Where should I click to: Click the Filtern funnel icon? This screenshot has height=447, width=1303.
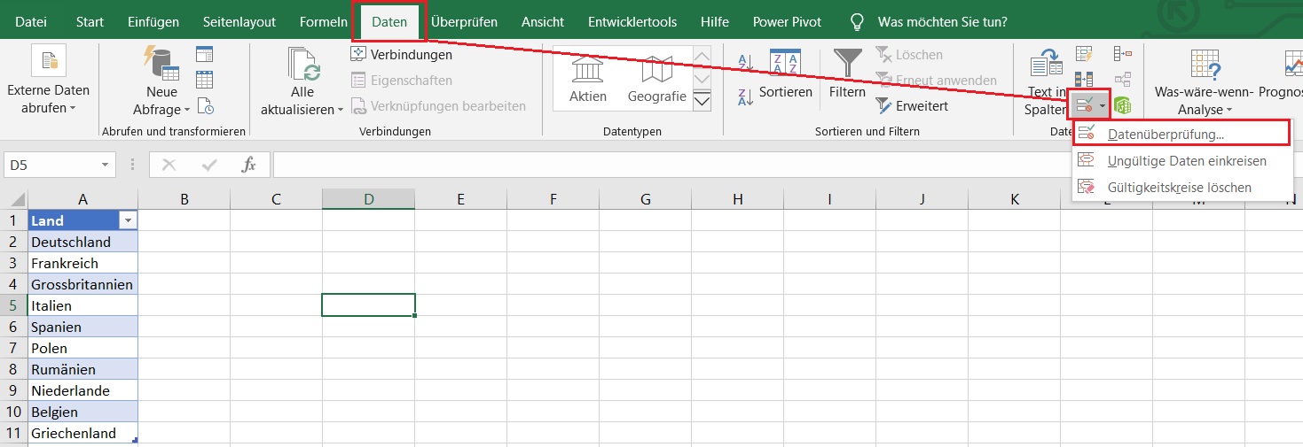point(847,63)
